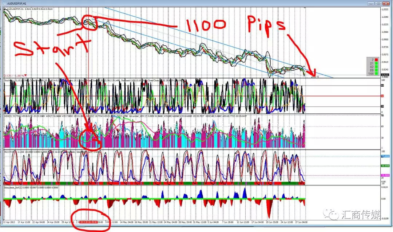Click the red square beside 7 in legend
The height and width of the screenshot is (232, 393).
pyautogui.click(x=376, y=60)
